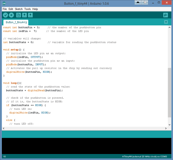Click the Upload arrow button
The image size is (173, 160).
pos(11,15)
